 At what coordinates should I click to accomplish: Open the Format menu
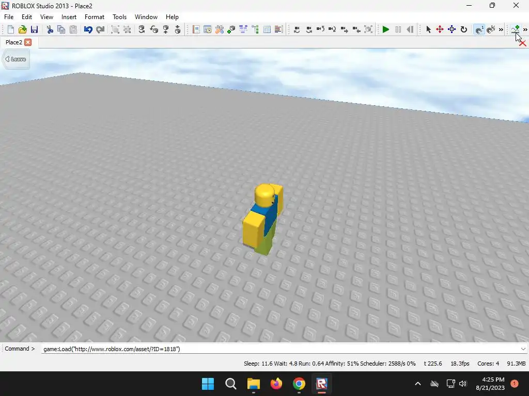95,17
